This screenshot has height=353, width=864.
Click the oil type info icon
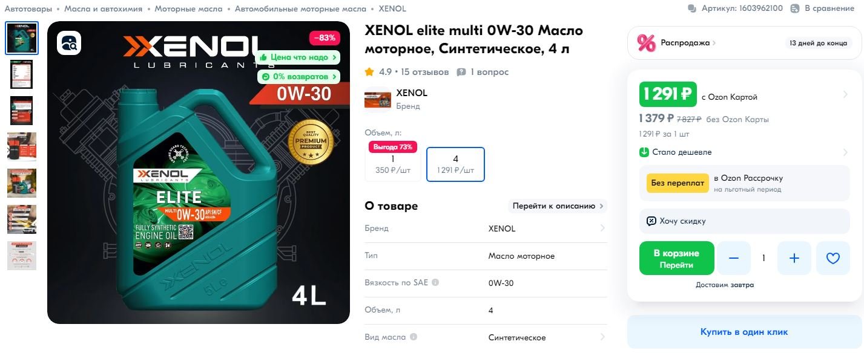pos(414,337)
